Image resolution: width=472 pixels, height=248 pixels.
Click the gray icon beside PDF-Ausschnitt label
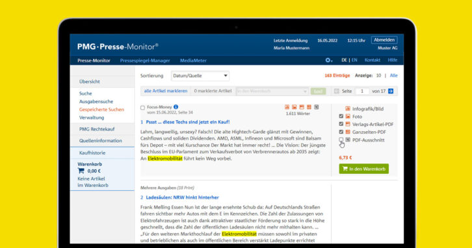coord(348,140)
